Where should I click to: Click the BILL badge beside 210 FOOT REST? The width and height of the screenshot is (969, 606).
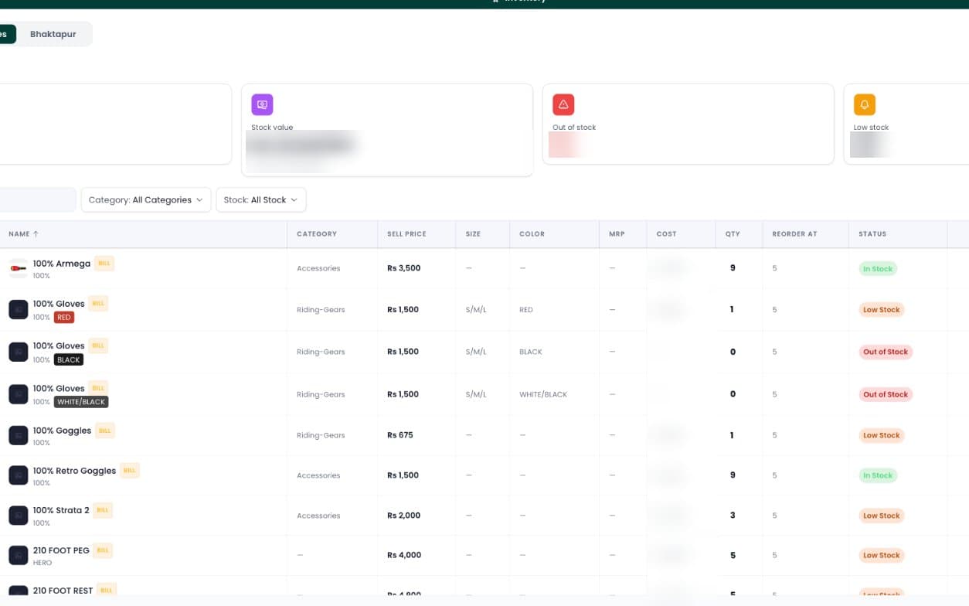[107, 591]
